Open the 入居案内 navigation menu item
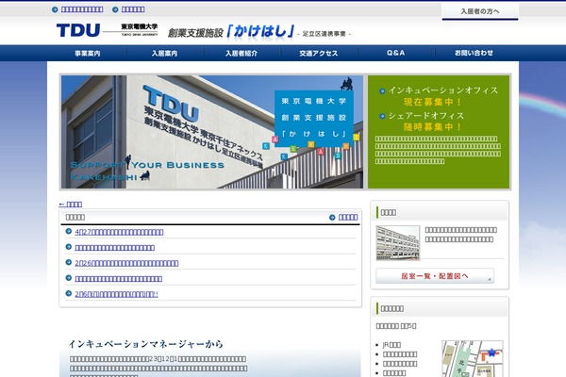 coord(164,53)
